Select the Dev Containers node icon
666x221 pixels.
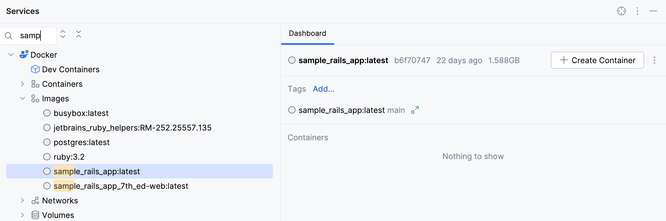click(35, 69)
